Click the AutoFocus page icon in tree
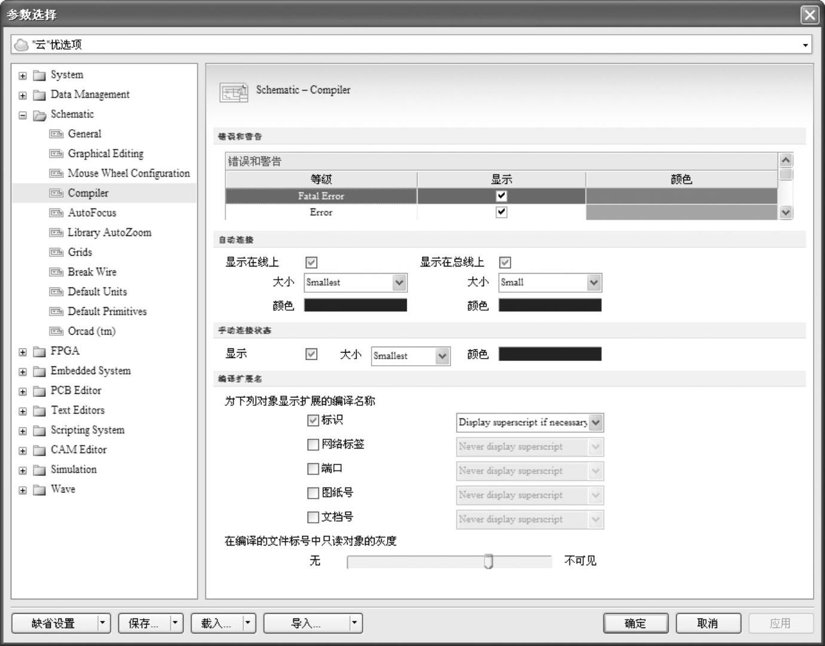This screenshot has width=825, height=646. pyautogui.click(x=56, y=213)
